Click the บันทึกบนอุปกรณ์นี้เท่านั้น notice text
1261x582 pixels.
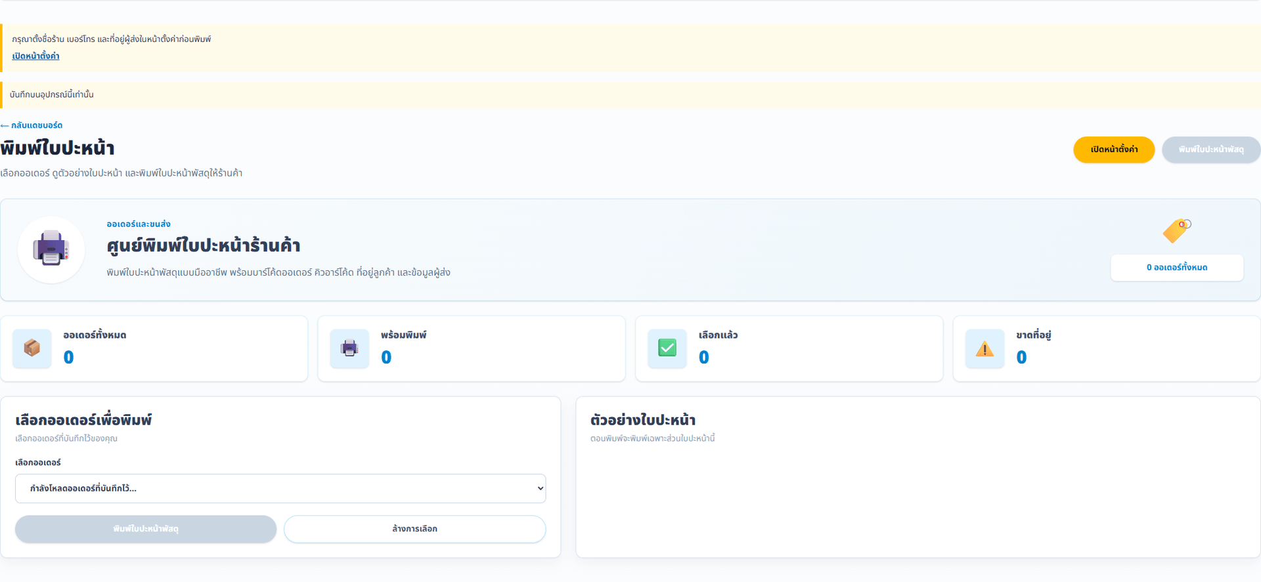pyautogui.click(x=52, y=94)
